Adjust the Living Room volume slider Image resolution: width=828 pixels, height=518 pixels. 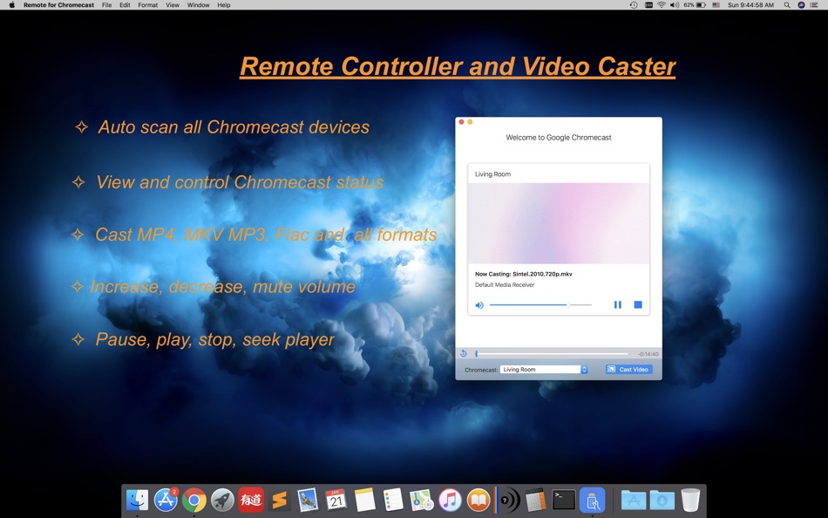(540, 305)
